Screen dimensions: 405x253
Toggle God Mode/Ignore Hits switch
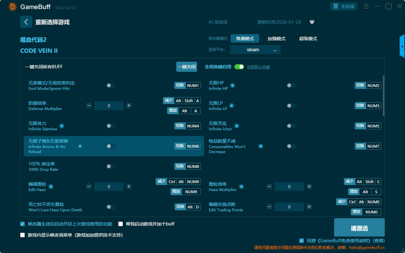point(111,85)
